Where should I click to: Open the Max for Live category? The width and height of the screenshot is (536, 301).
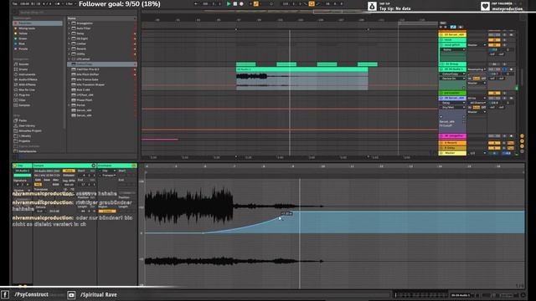[x=26, y=89]
